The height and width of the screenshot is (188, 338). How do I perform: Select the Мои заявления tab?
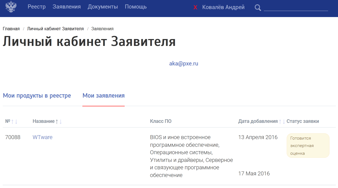click(x=104, y=96)
